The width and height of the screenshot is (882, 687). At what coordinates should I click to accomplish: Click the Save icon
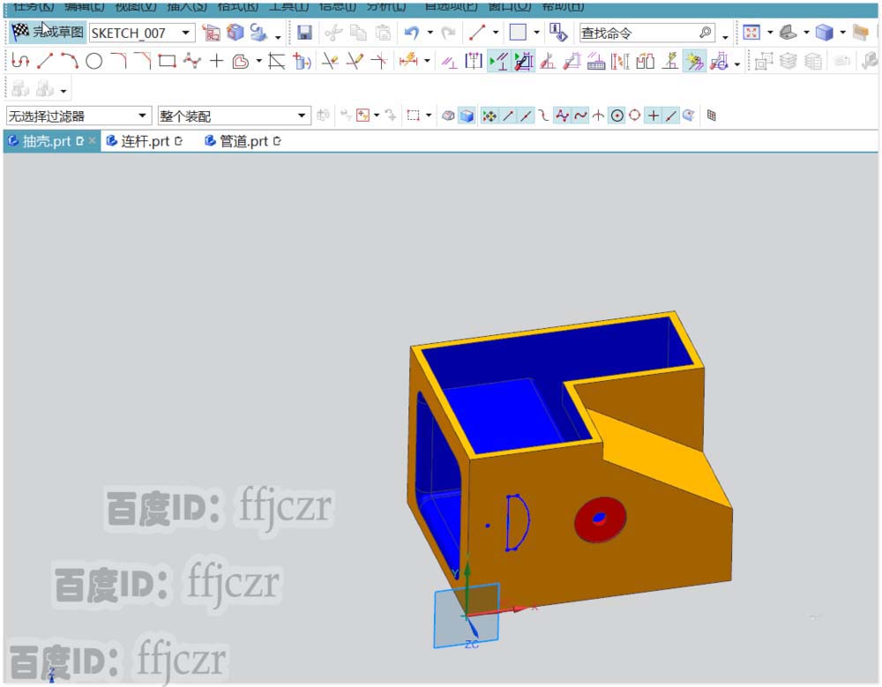(304, 33)
